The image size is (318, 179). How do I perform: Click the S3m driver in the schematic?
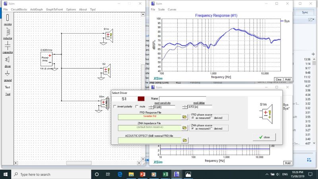105,103
